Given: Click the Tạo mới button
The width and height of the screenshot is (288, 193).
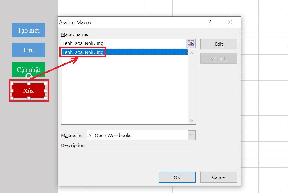Looking at the screenshot, I should coord(28,30).
